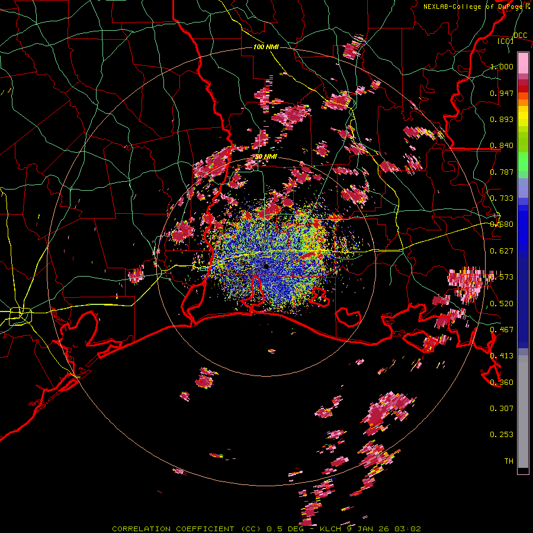Screen dimensions: 533x533
Task: Click the 03:02 time stamp
Action: [408, 529]
